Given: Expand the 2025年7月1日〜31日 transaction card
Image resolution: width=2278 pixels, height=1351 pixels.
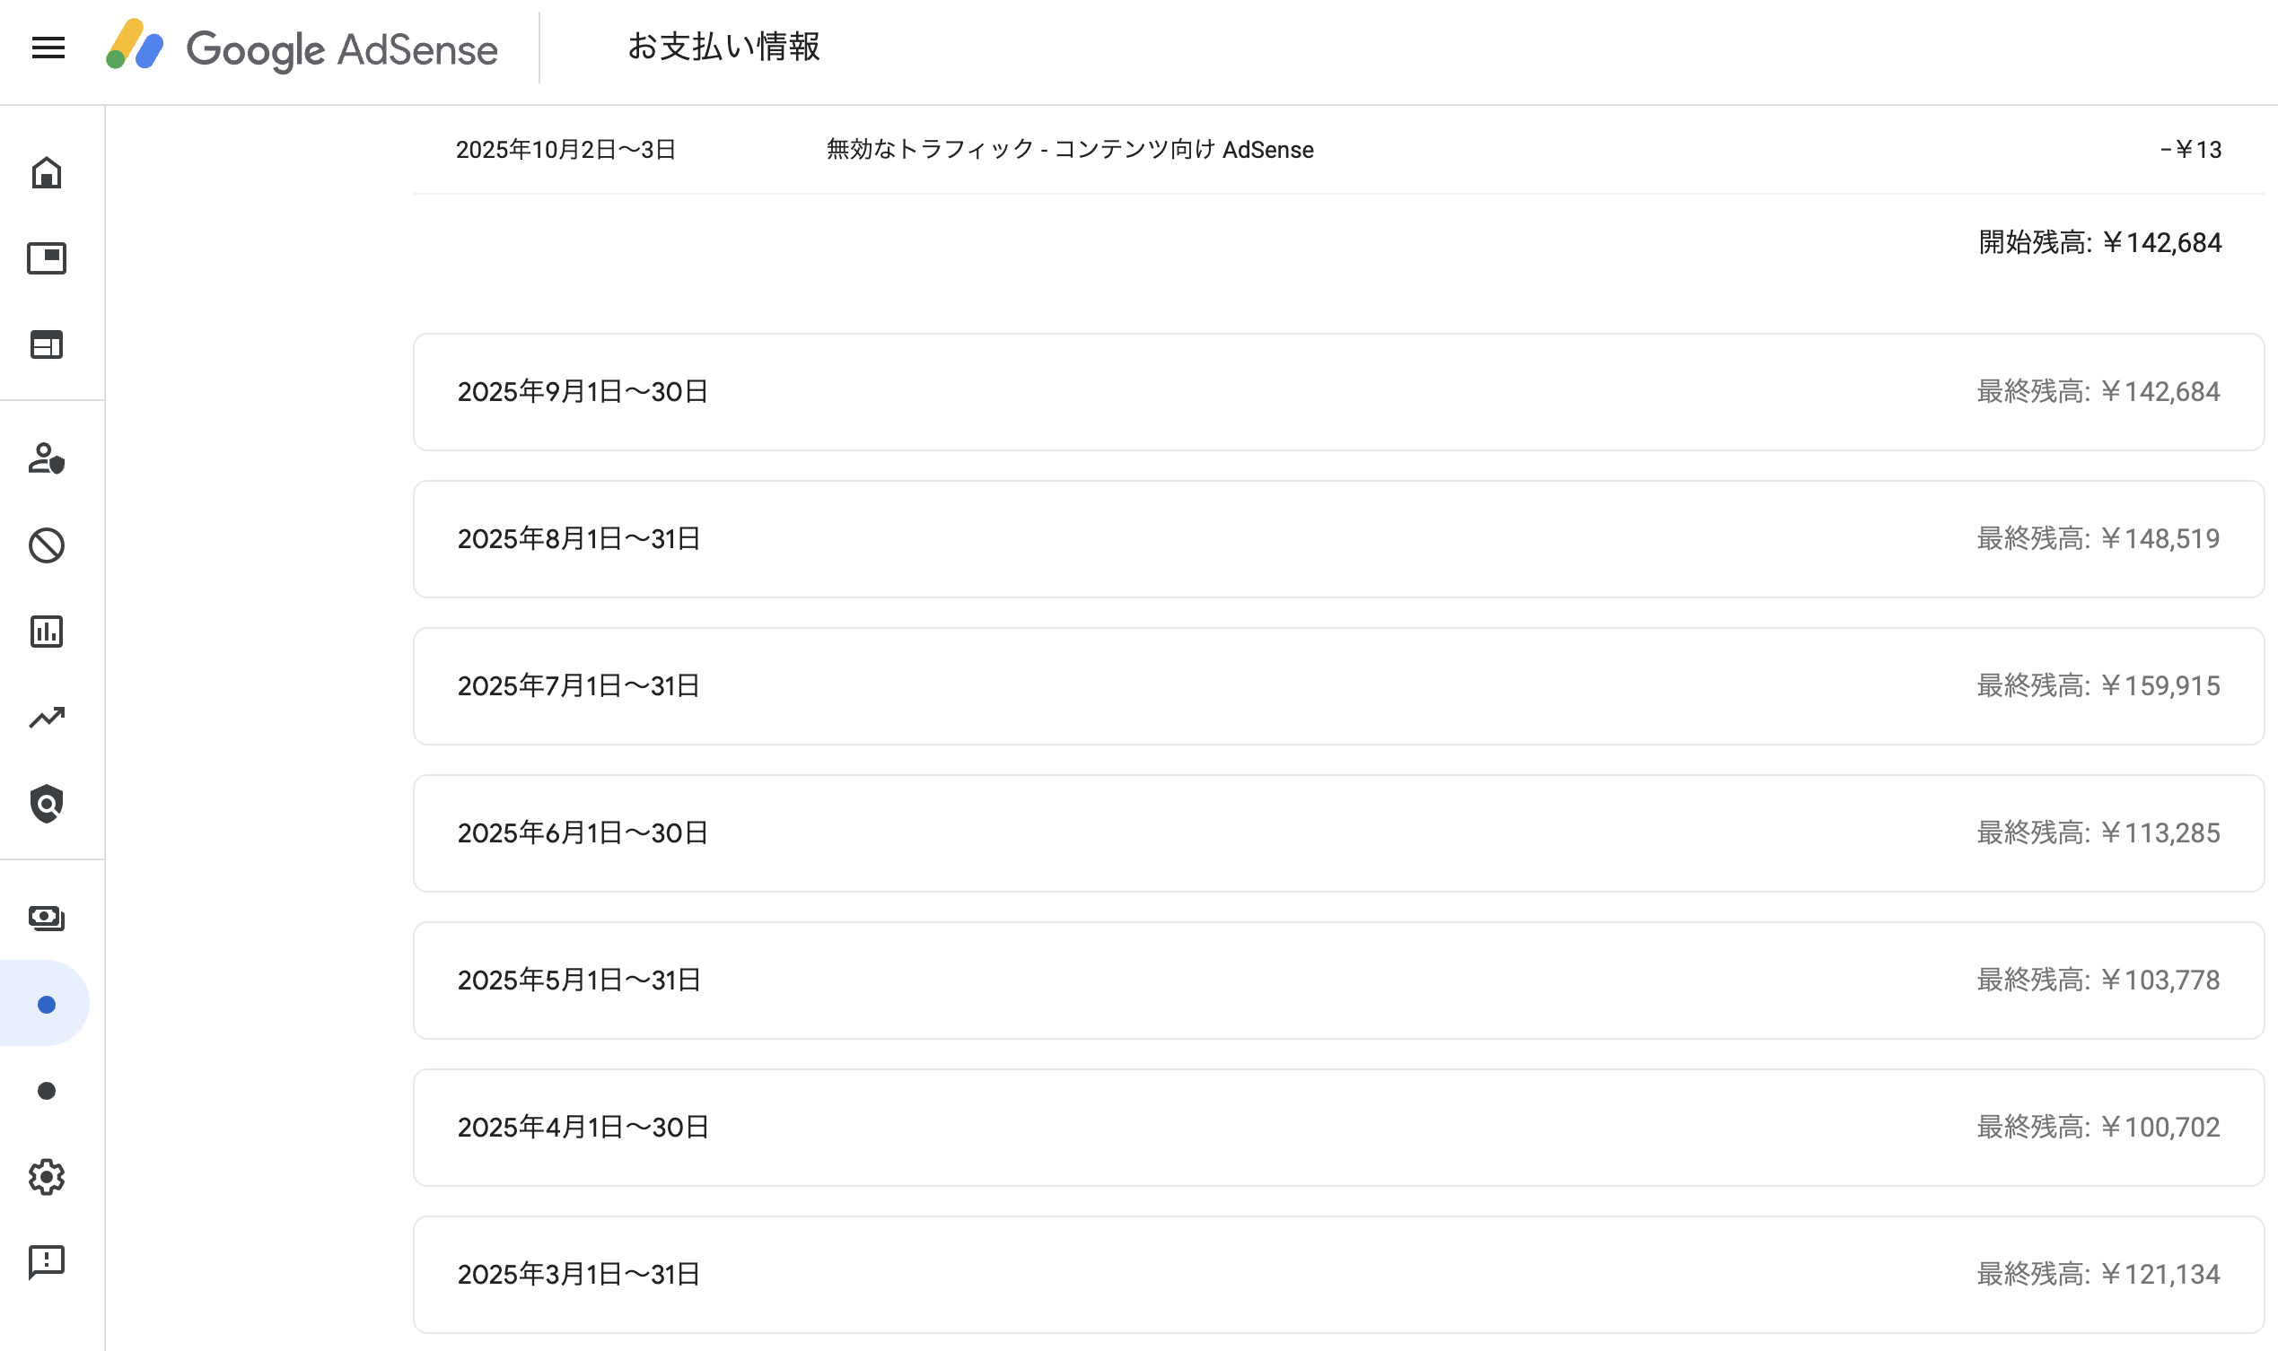Looking at the screenshot, I should pyautogui.click(x=1337, y=685).
